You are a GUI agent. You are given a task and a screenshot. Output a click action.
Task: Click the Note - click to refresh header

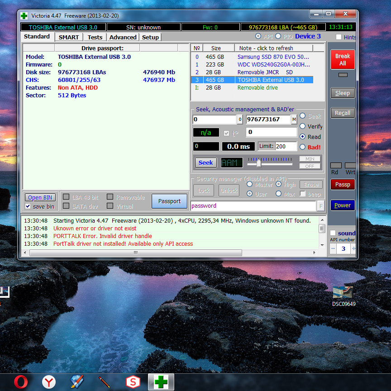(x=273, y=48)
